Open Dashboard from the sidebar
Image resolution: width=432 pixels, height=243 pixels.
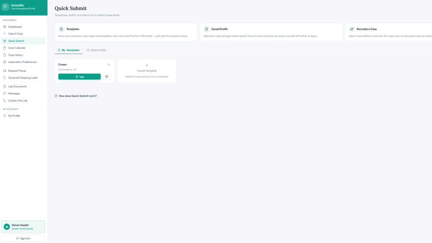(x=23, y=27)
